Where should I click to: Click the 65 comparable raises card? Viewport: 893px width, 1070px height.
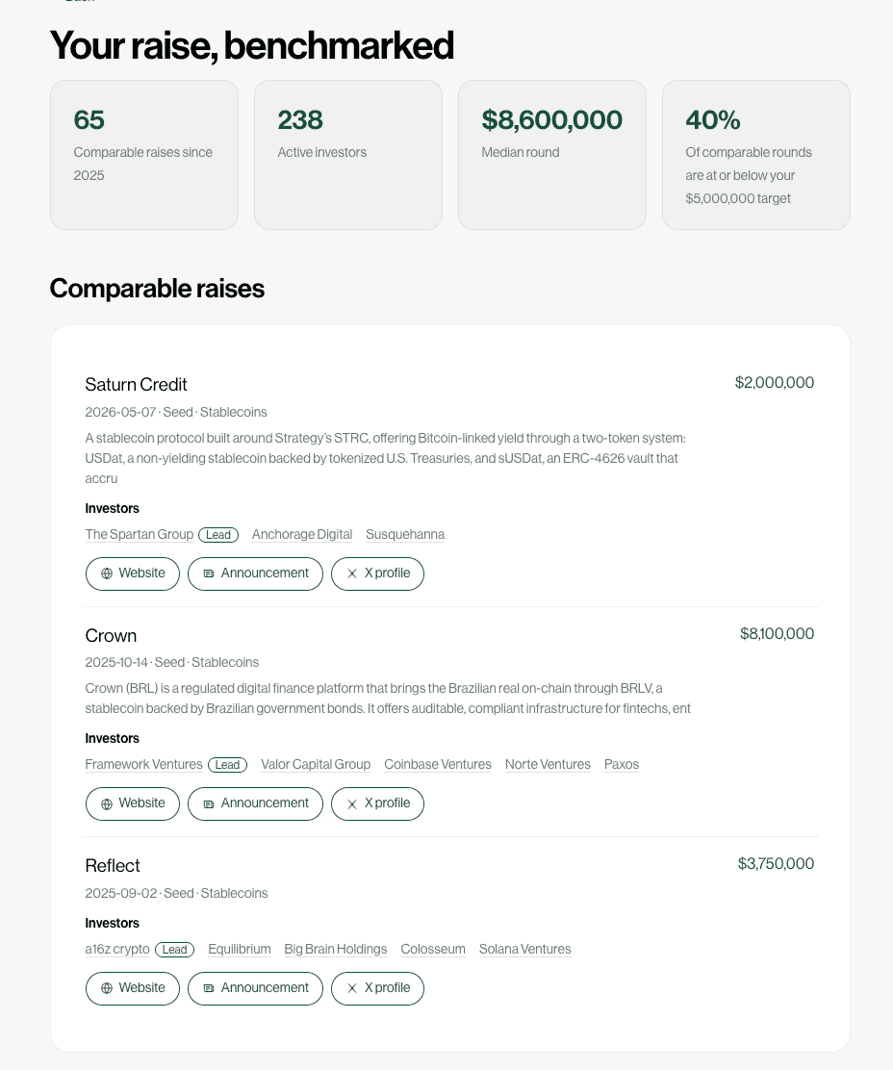pyautogui.click(x=144, y=155)
